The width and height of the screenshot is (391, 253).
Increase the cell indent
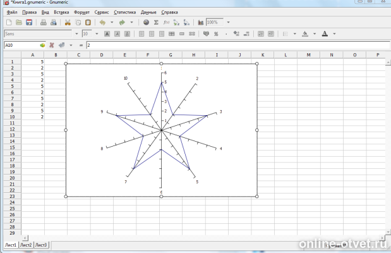tap(271, 34)
